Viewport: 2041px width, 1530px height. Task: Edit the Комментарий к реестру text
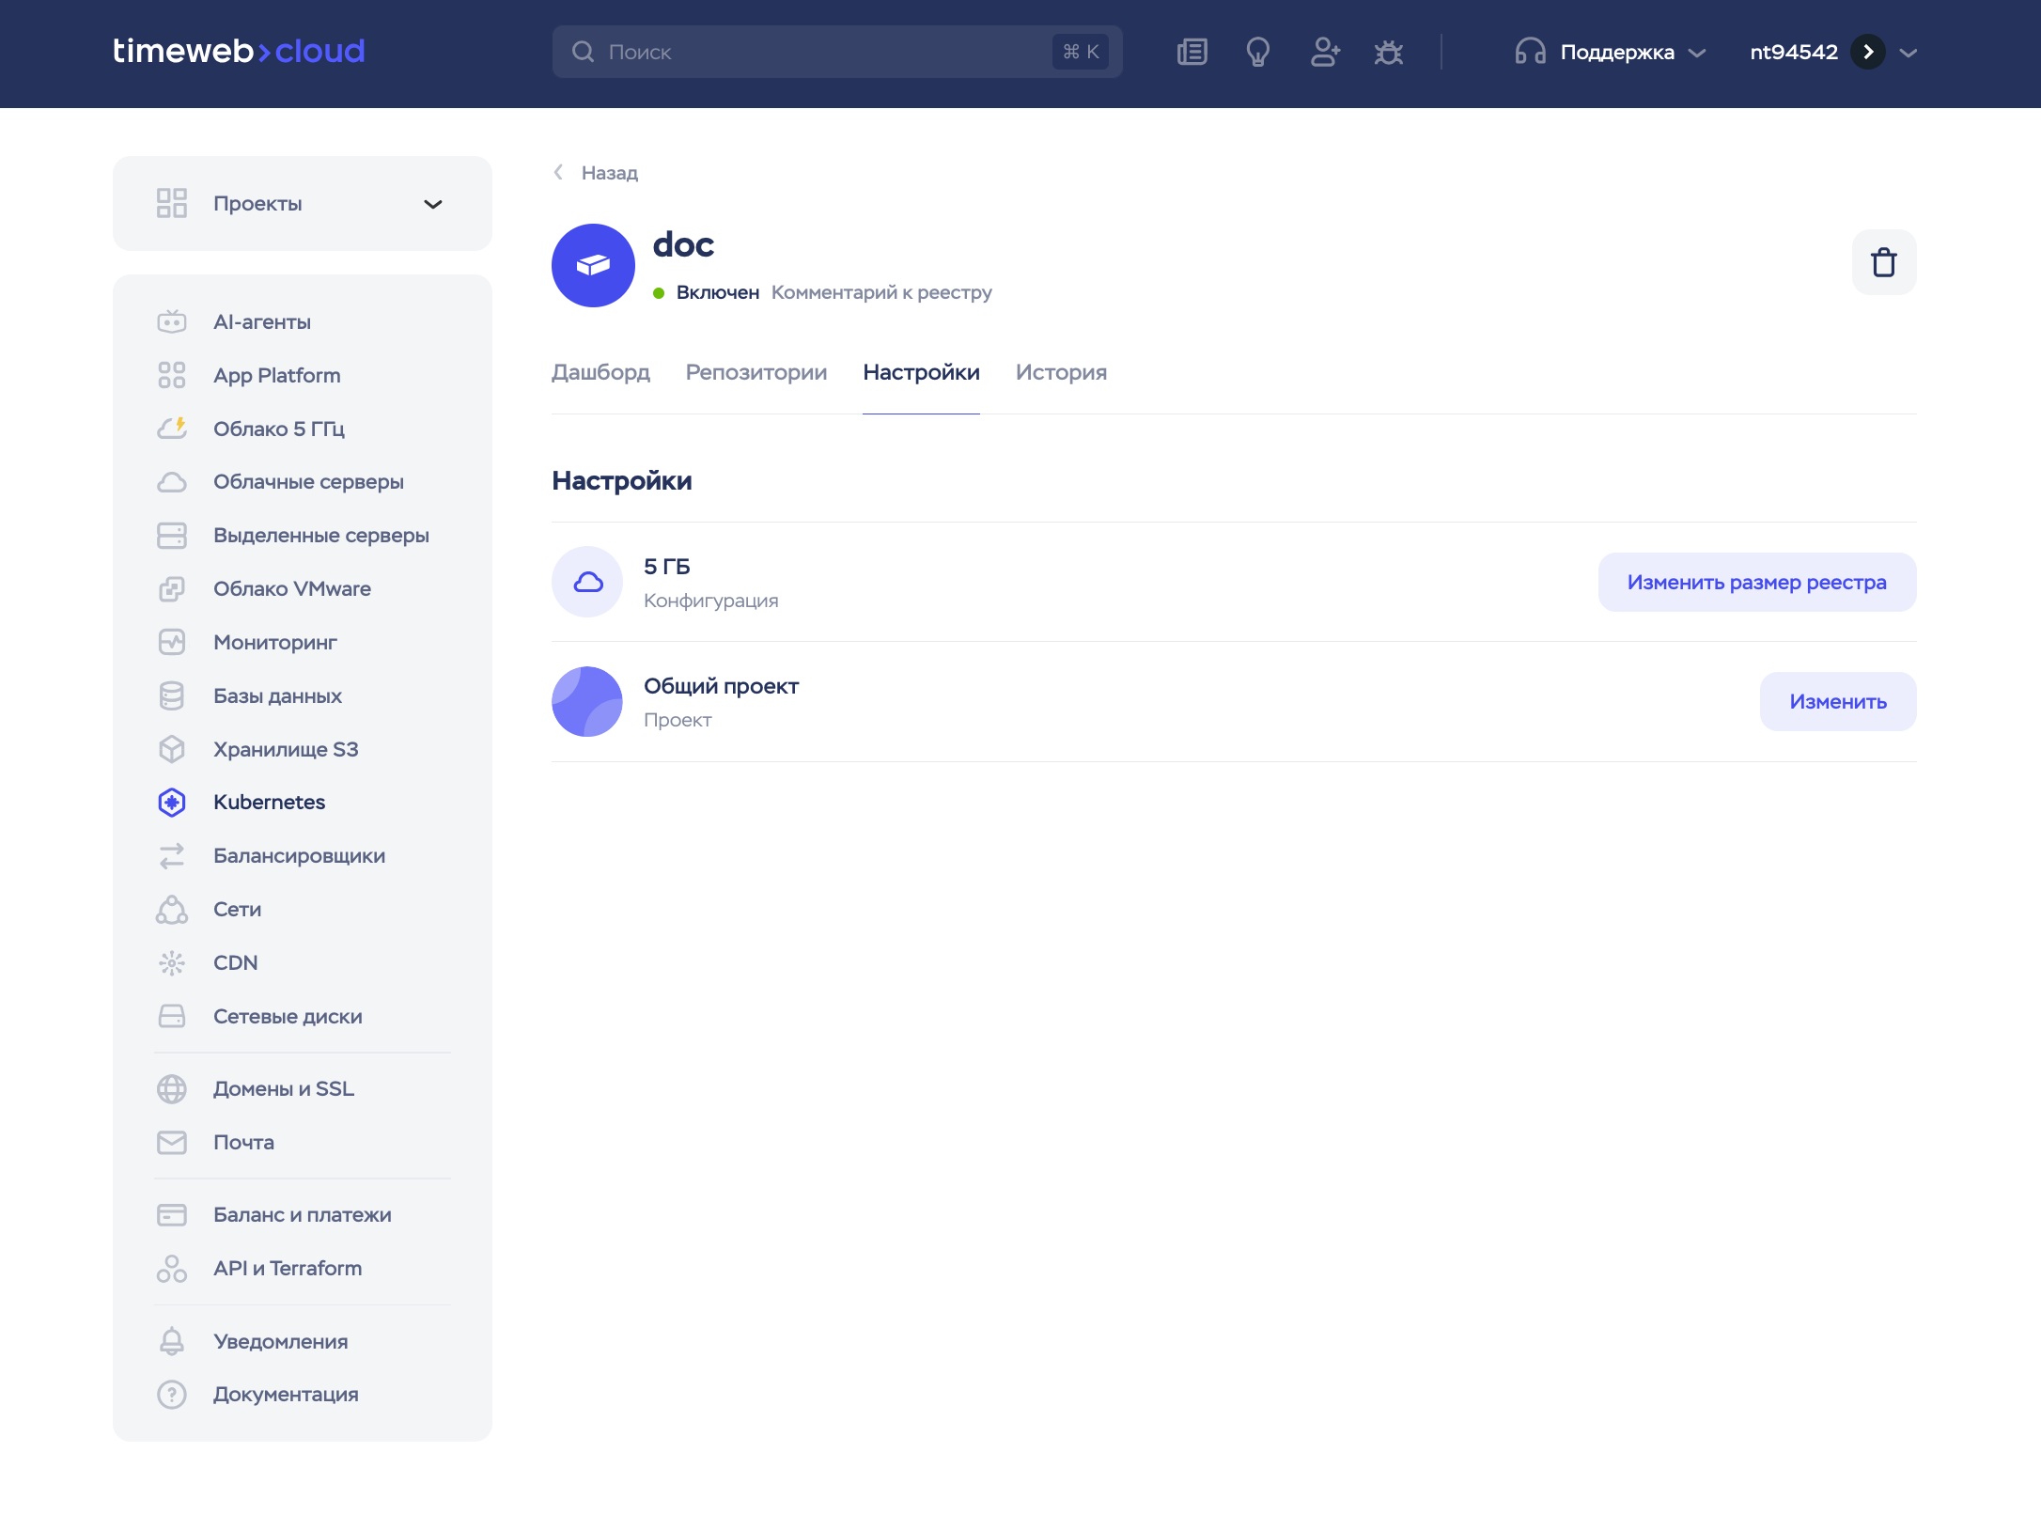[x=880, y=292]
